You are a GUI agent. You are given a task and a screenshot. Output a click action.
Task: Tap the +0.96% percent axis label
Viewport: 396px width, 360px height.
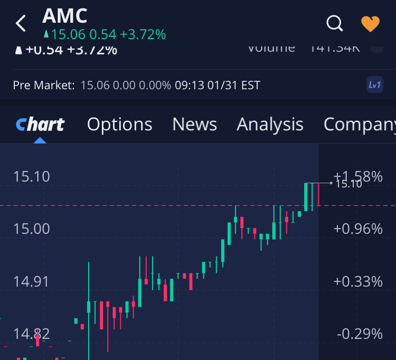click(x=357, y=229)
